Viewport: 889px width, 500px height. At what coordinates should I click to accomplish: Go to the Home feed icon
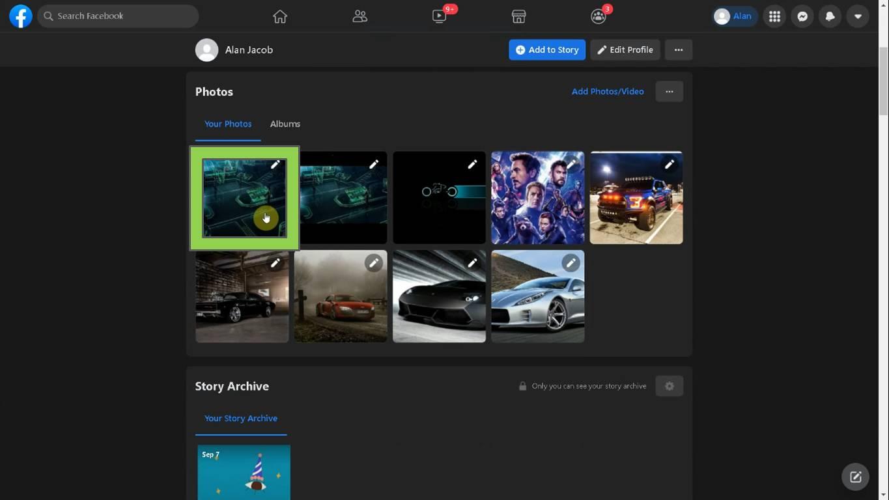(280, 16)
